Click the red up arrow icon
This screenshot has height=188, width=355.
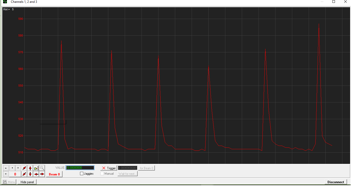click(30, 168)
